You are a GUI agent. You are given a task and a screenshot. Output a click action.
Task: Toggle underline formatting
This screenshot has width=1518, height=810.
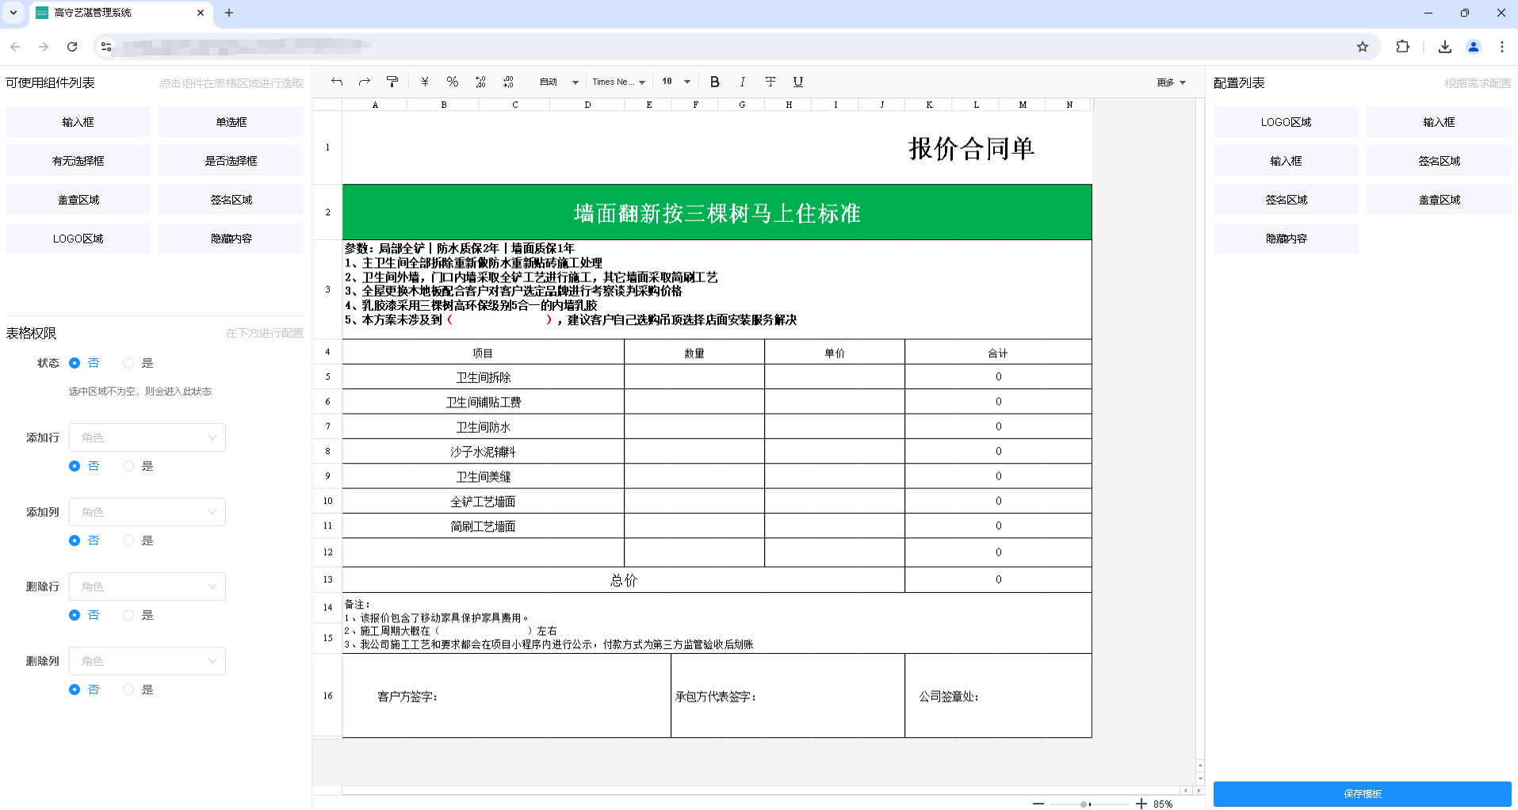click(798, 82)
